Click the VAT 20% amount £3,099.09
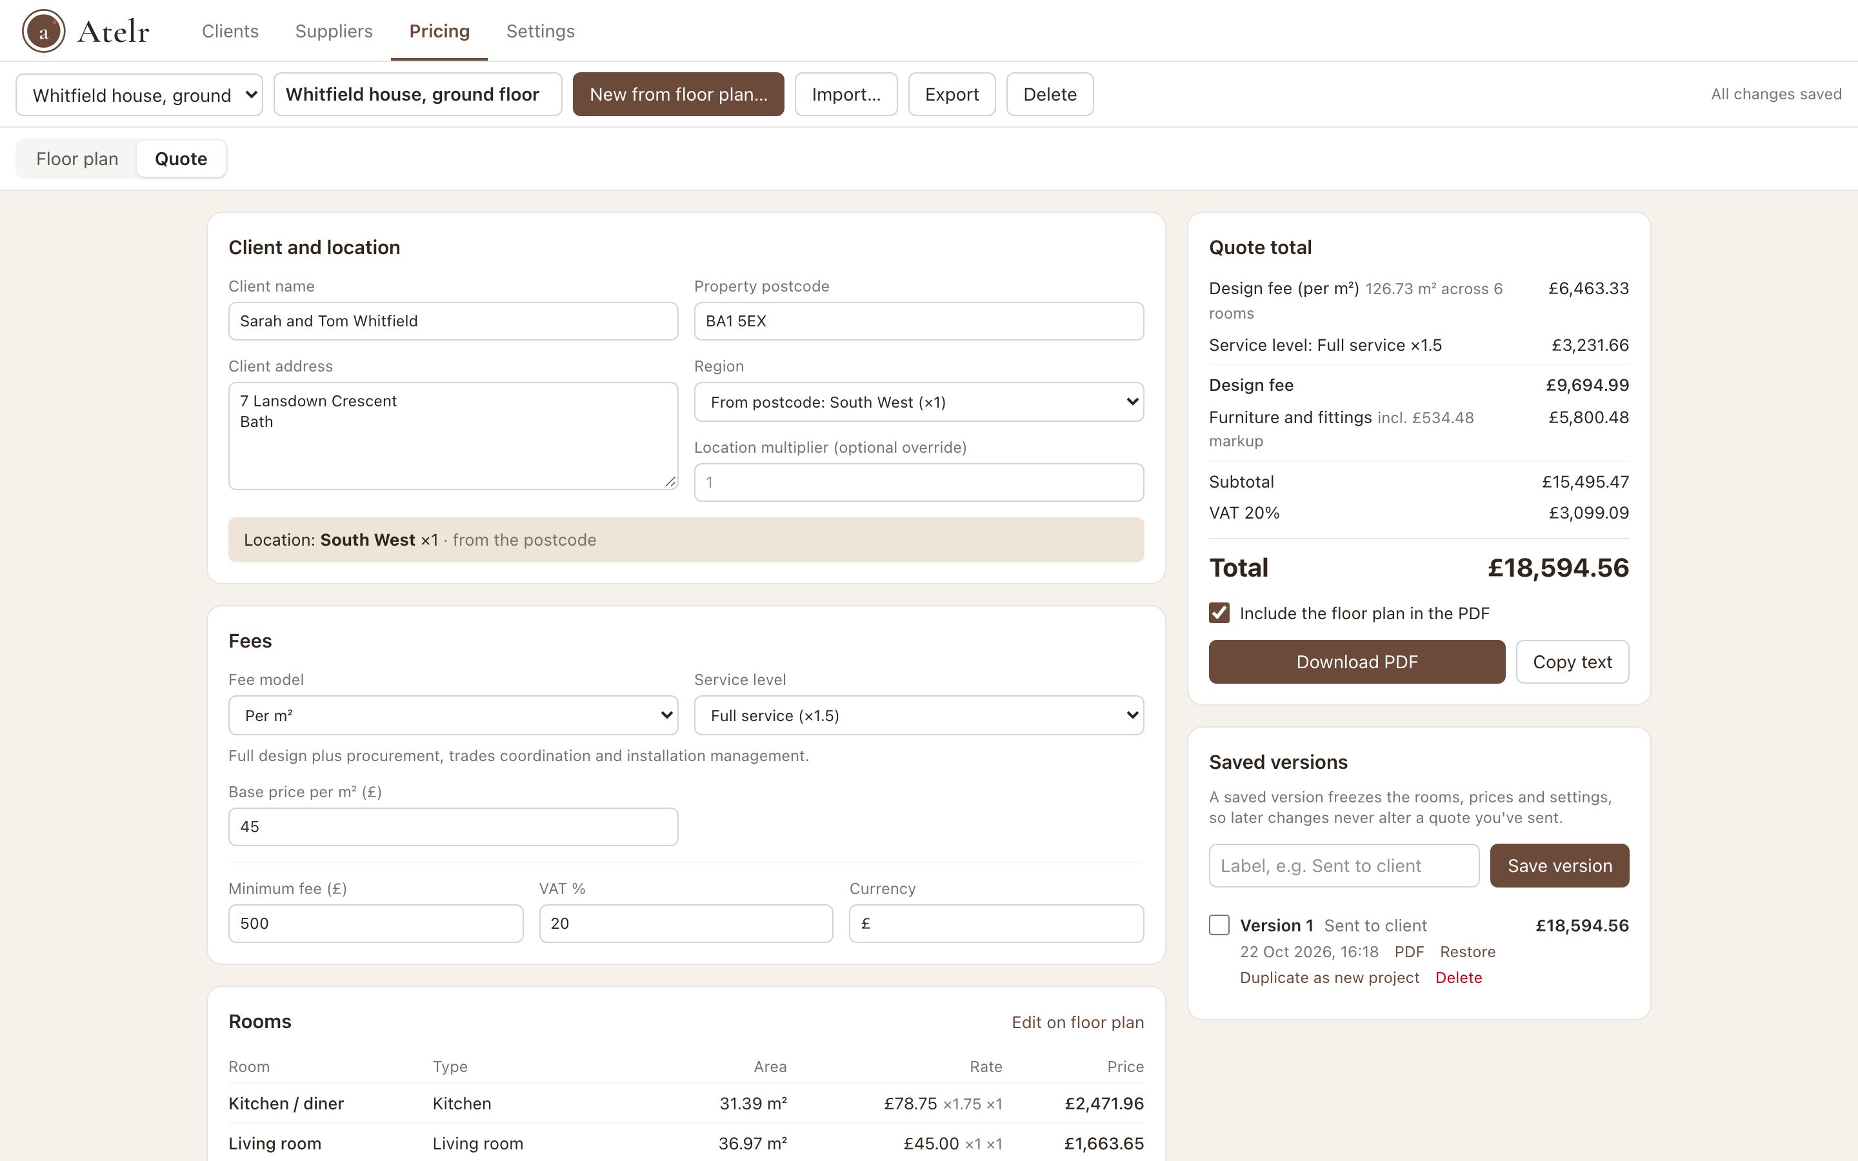Image resolution: width=1858 pixels, height=1161 pixels. pos(1588,513)
